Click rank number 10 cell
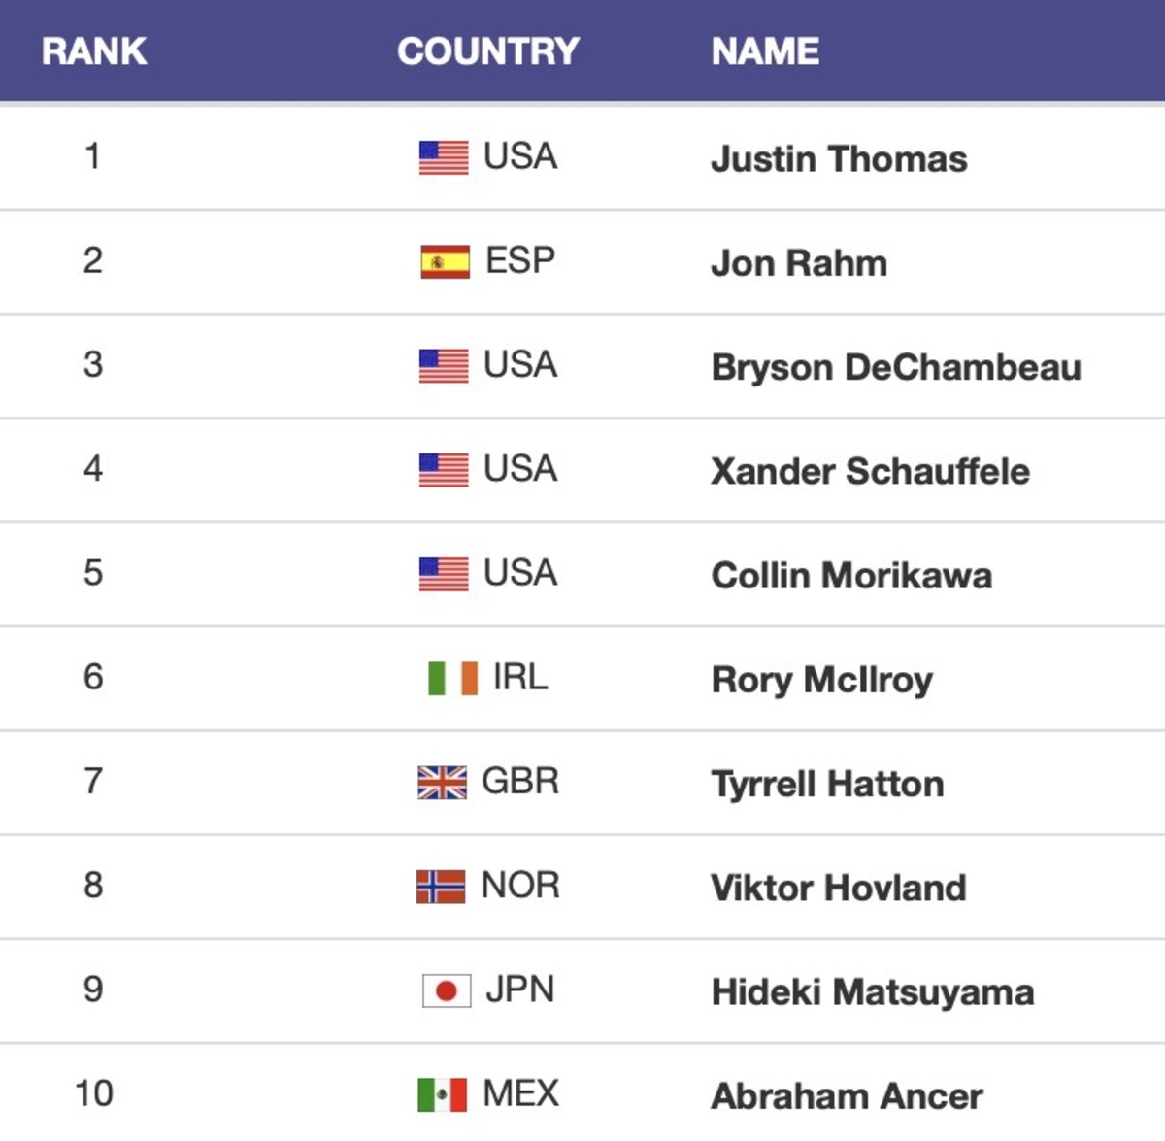1165x1141 pixels. coord(94,1093)
